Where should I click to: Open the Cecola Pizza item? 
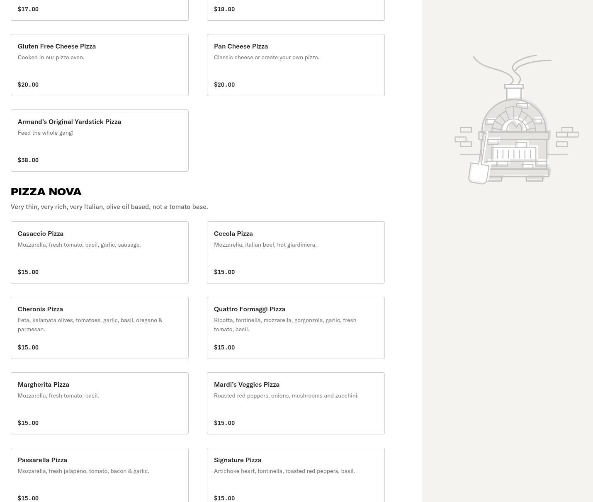296,252
